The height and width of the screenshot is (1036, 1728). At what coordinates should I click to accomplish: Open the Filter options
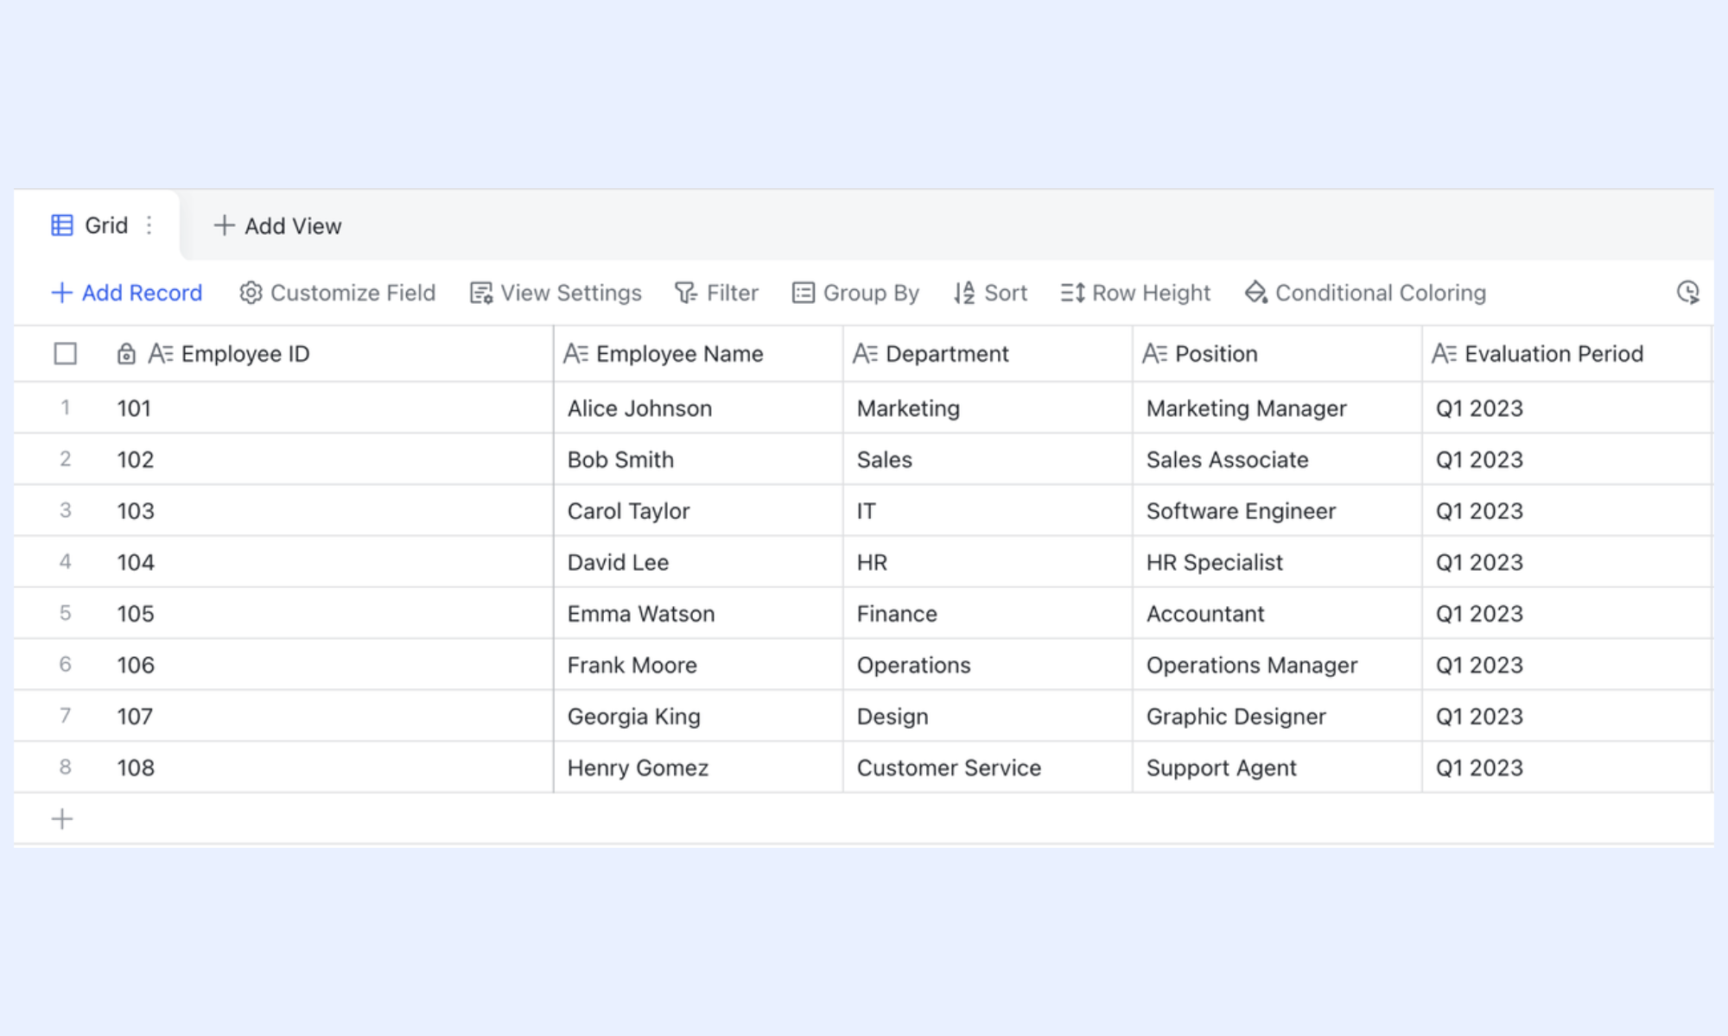point(716,293)
